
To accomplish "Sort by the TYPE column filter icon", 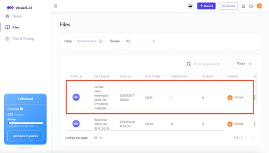I will coord(81,76).
